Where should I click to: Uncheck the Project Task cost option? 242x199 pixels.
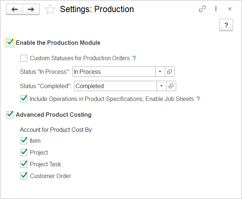[24, 164]
